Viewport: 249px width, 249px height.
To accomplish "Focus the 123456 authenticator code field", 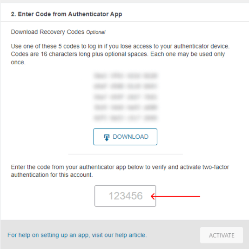I will coord(125,196).
